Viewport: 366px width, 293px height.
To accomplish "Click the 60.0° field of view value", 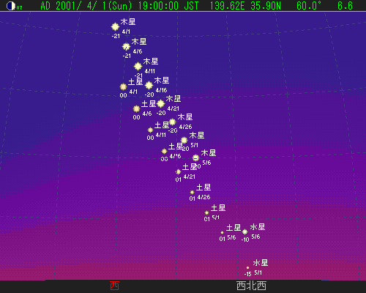I will click(x=309, y=6).
